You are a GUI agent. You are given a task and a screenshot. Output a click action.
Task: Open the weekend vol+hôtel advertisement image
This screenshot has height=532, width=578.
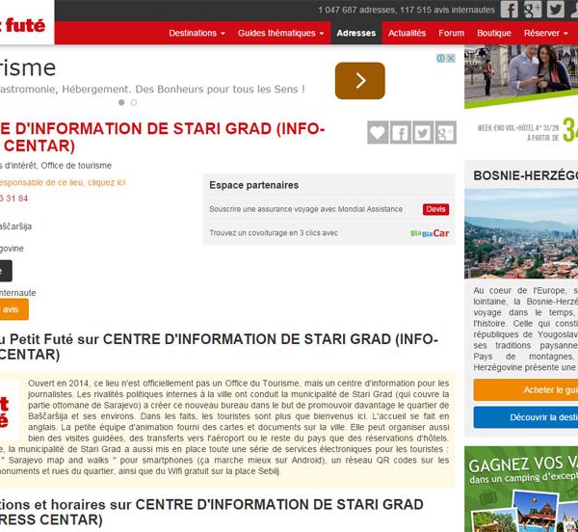[x=521, y=95]
